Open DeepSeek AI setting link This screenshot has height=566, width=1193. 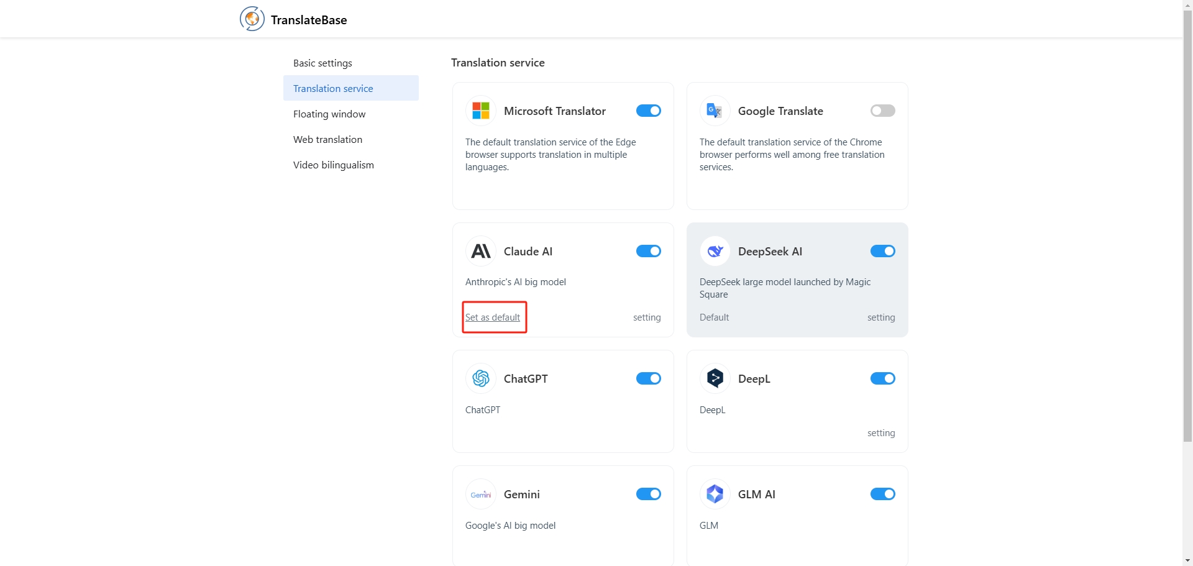[x=881, y=317]
